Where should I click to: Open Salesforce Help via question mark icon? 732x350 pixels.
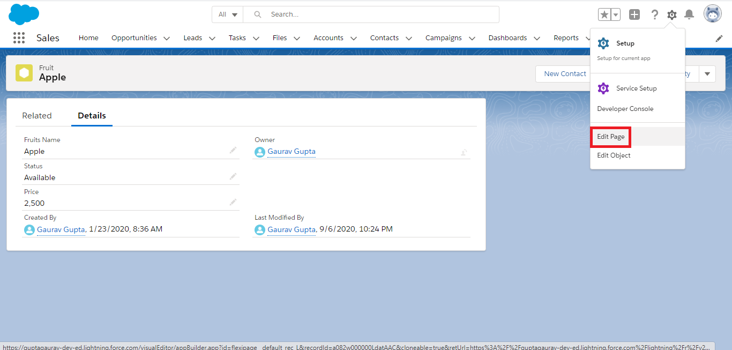coord(654,14)
